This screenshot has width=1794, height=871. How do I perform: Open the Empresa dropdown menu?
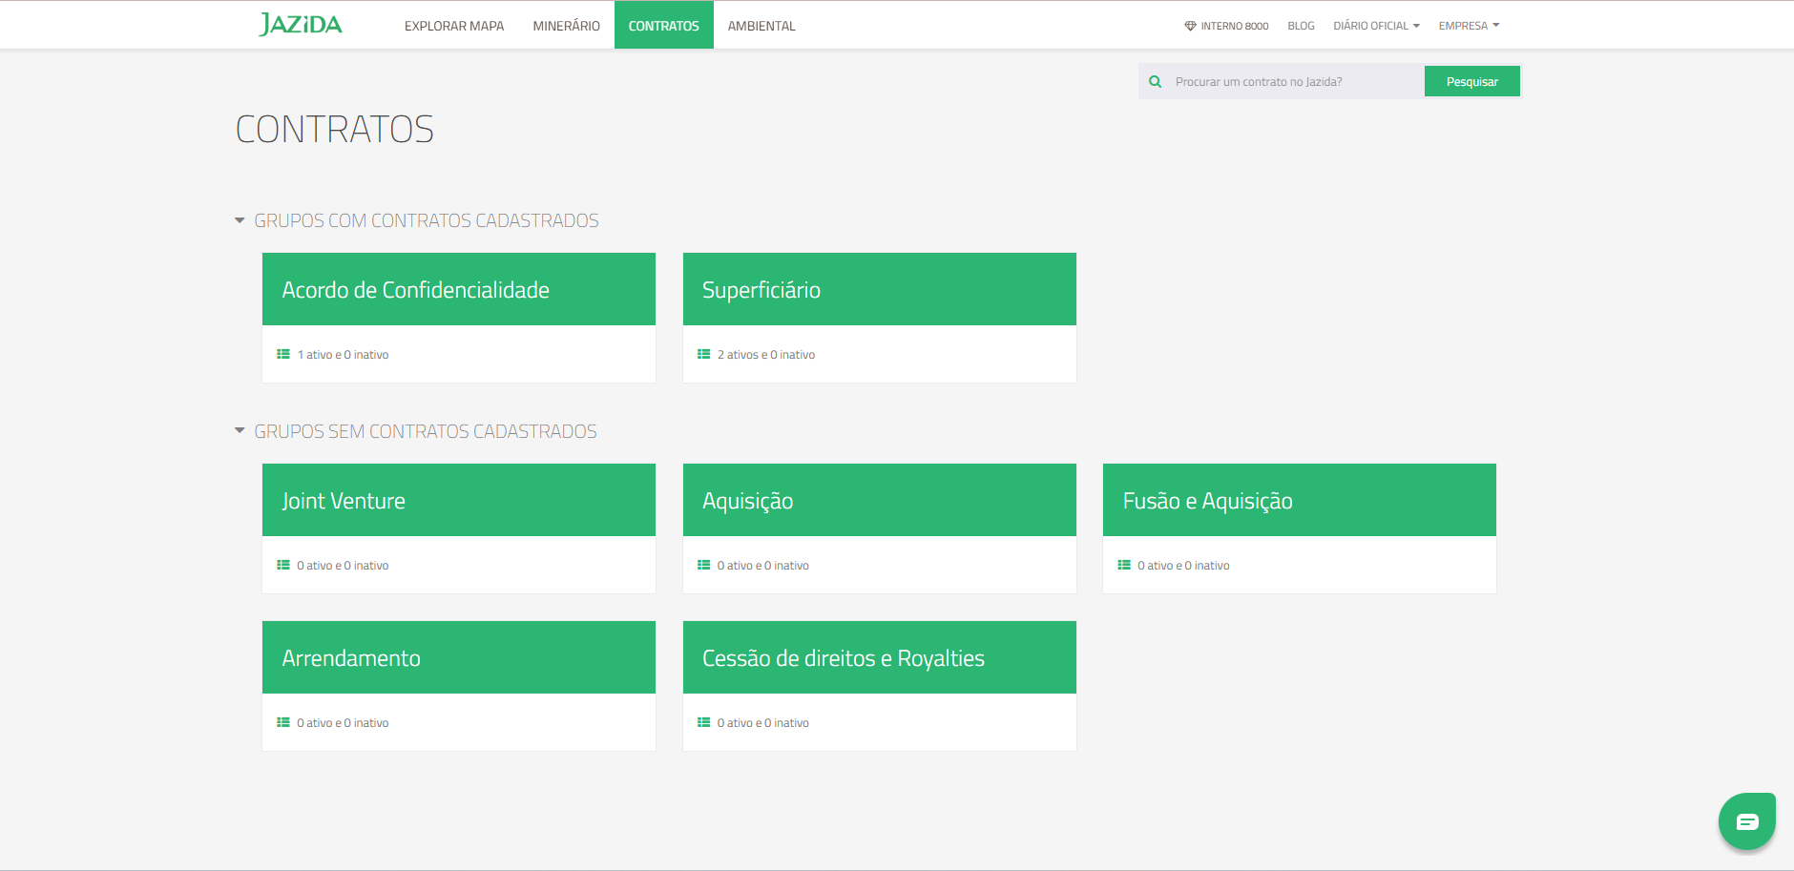[x=1469, y=26]
